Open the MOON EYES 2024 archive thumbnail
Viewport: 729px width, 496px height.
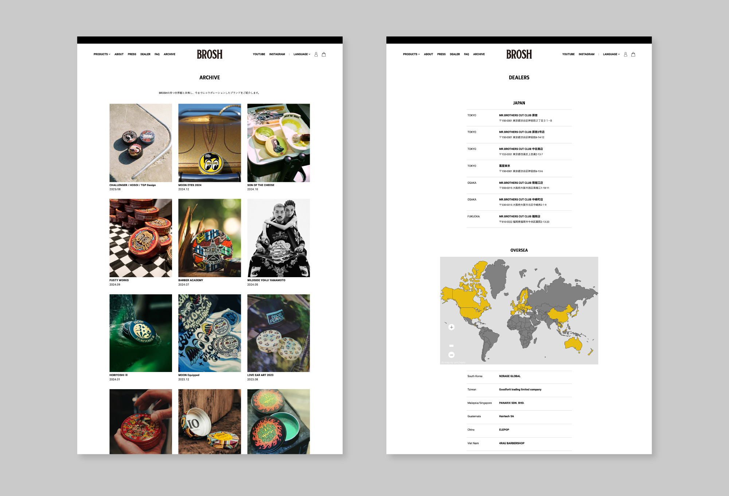tap(210, 143)
